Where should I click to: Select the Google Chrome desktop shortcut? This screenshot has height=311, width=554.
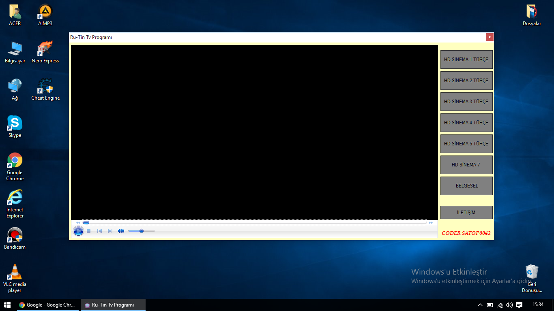point(15,167)
